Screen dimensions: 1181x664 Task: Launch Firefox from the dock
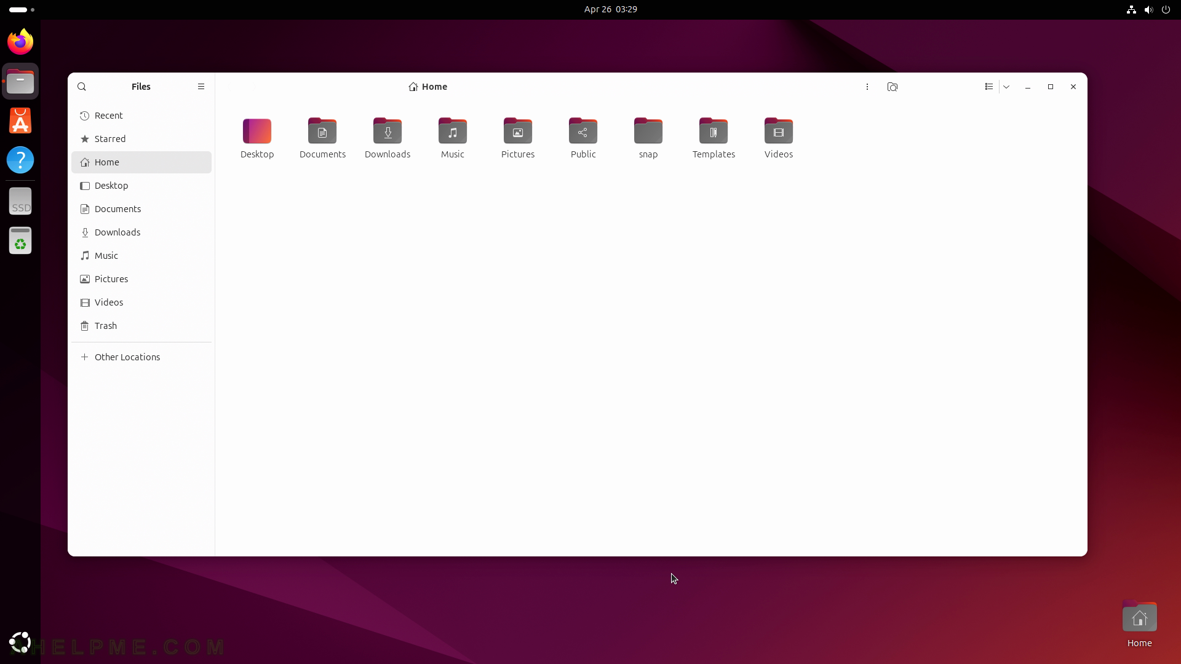[20, 42]
